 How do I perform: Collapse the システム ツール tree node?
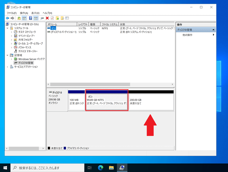(7, 28)
